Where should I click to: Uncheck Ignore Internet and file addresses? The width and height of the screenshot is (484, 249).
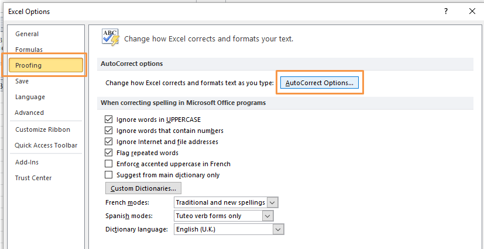pyautogui.click(x=109, y=141)
